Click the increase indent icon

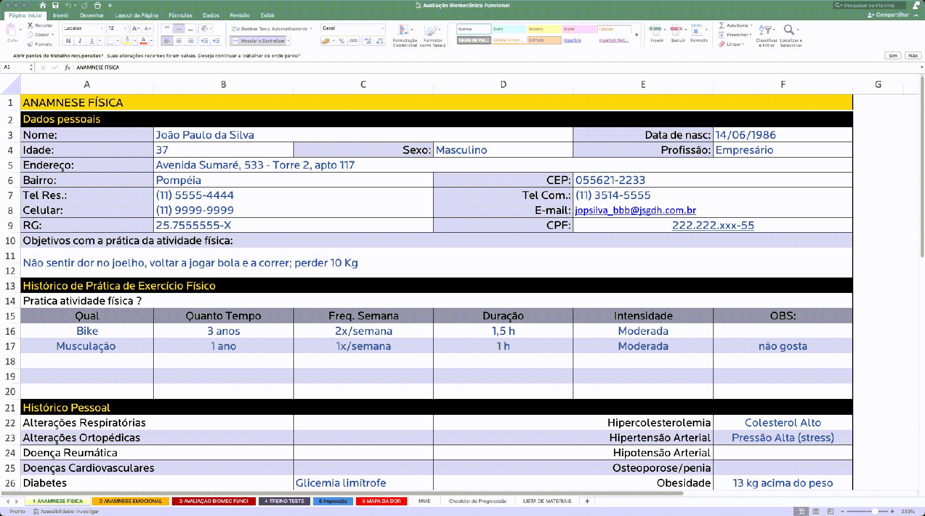pos(216,41)
